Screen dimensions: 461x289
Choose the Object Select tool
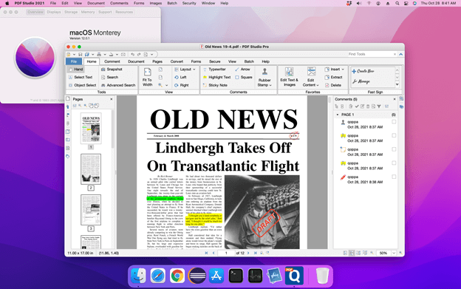[82, 85]
